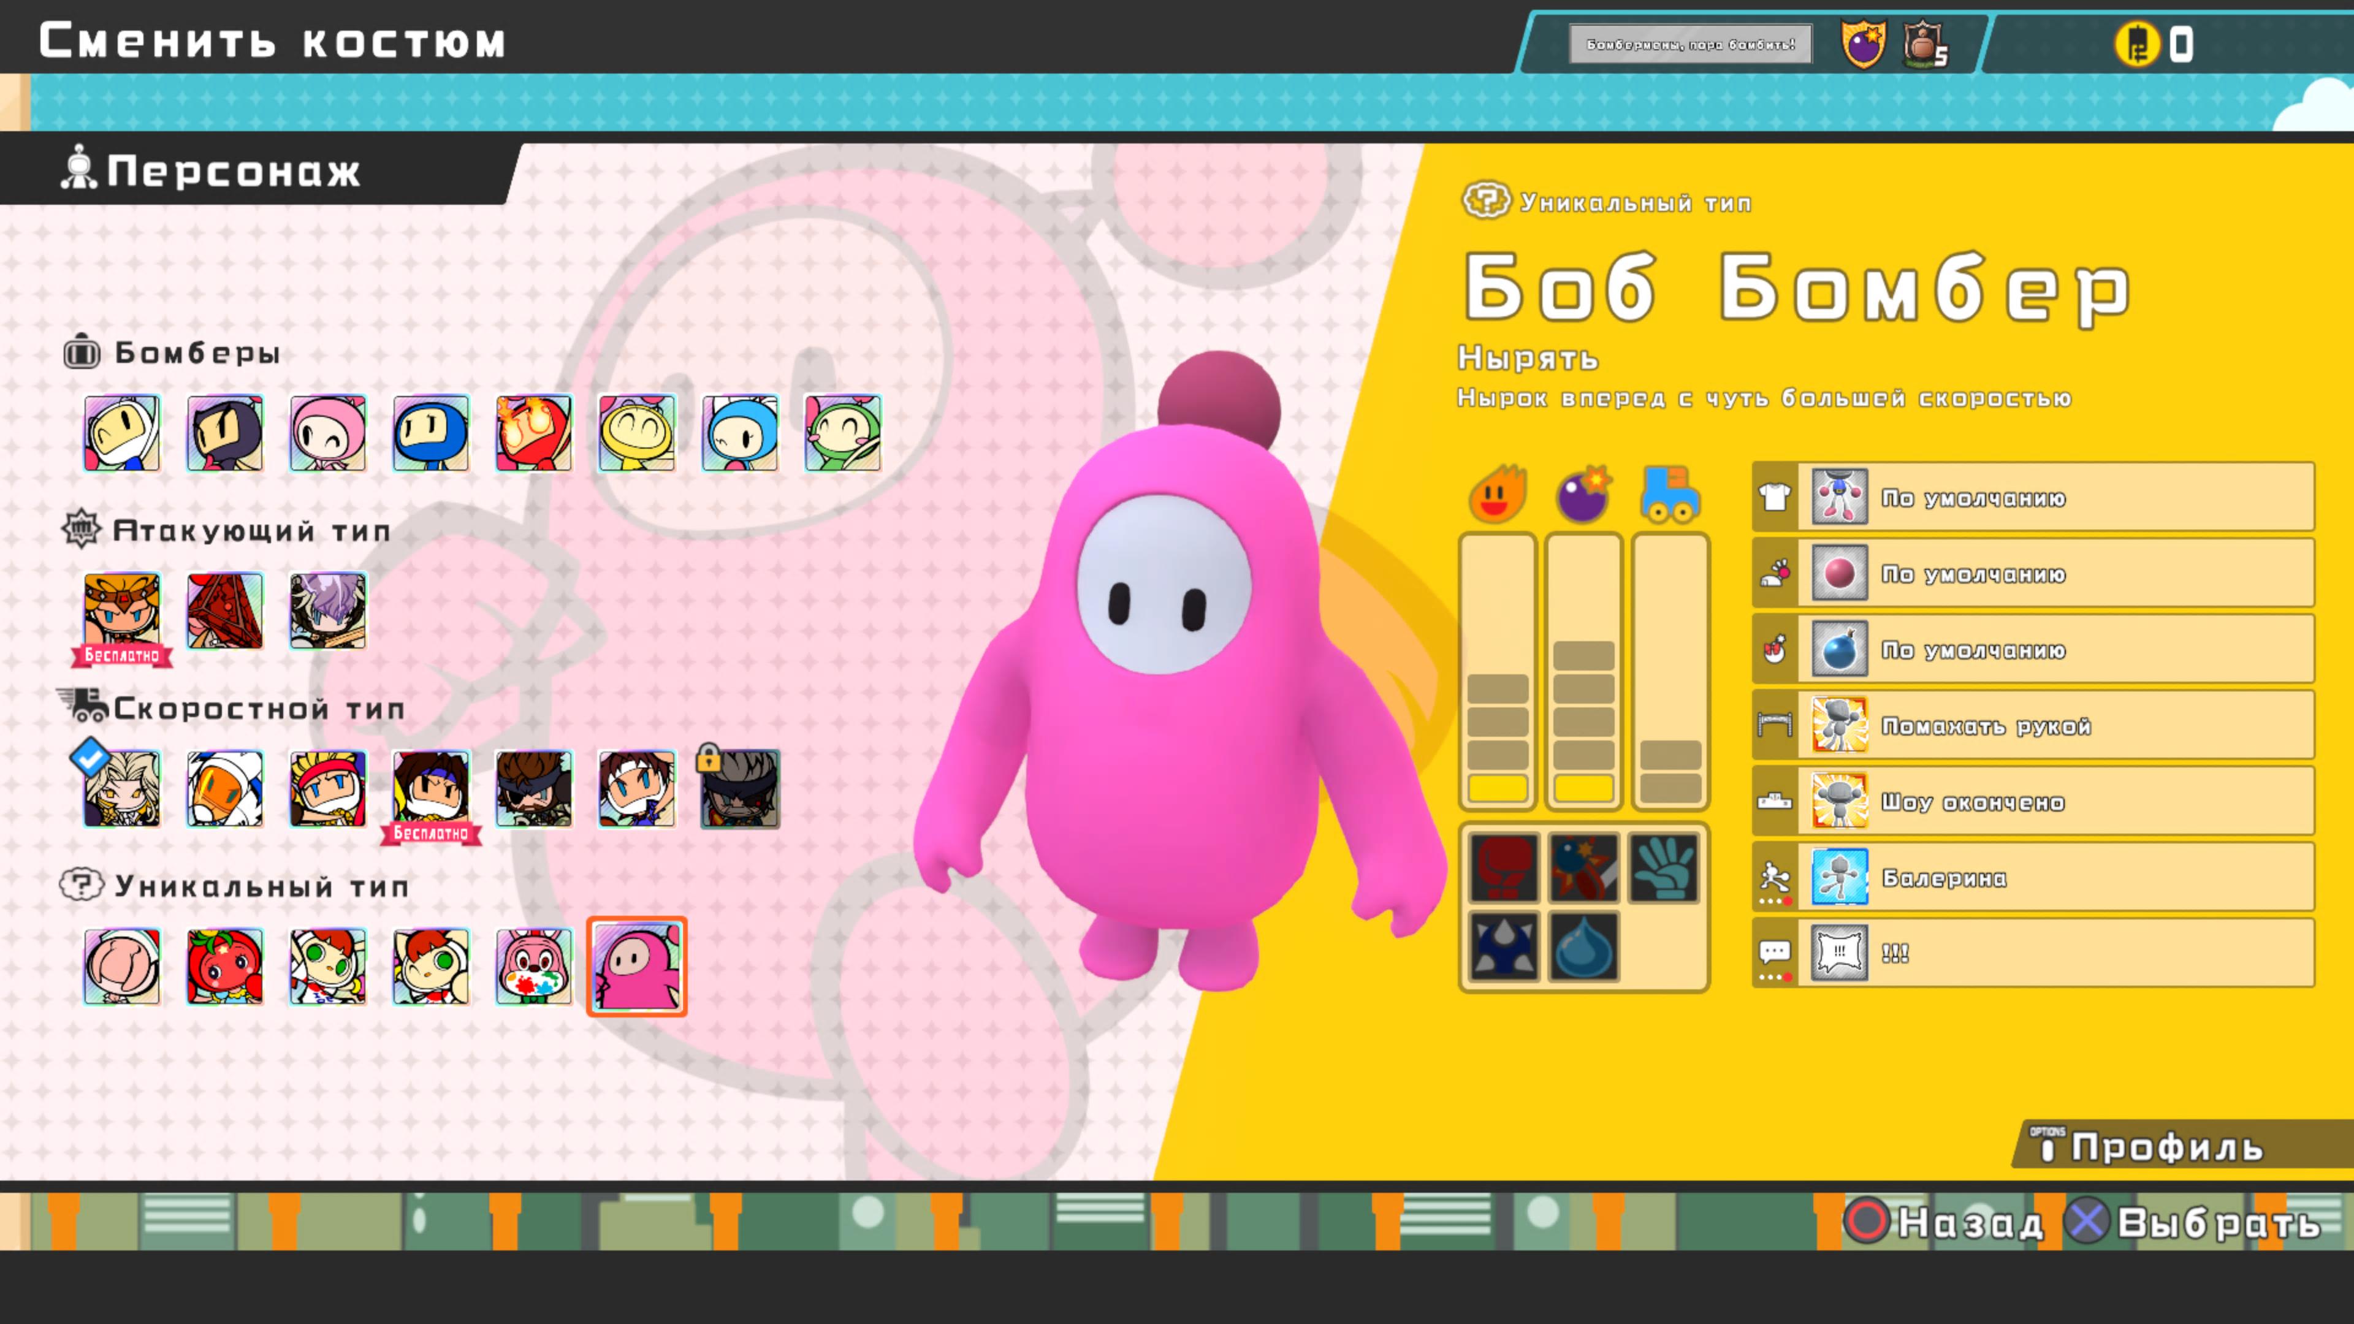This screenshot has width=2354, height=1324.
Task: Click the level 5 bomber emblem
Action: (x=1925, y=44)
